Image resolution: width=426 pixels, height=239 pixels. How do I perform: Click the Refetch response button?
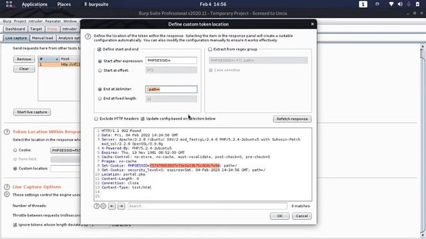(x=292, y=119)
